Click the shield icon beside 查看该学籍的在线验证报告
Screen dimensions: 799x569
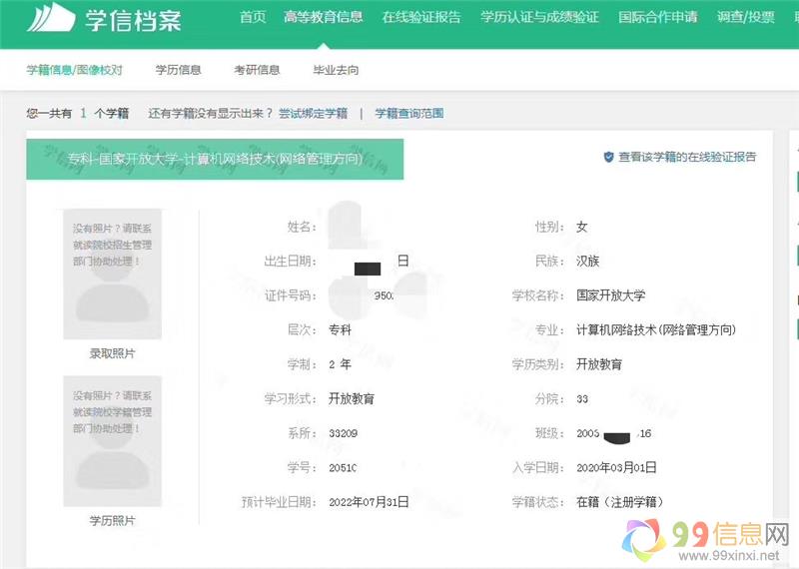click(608, 157)
